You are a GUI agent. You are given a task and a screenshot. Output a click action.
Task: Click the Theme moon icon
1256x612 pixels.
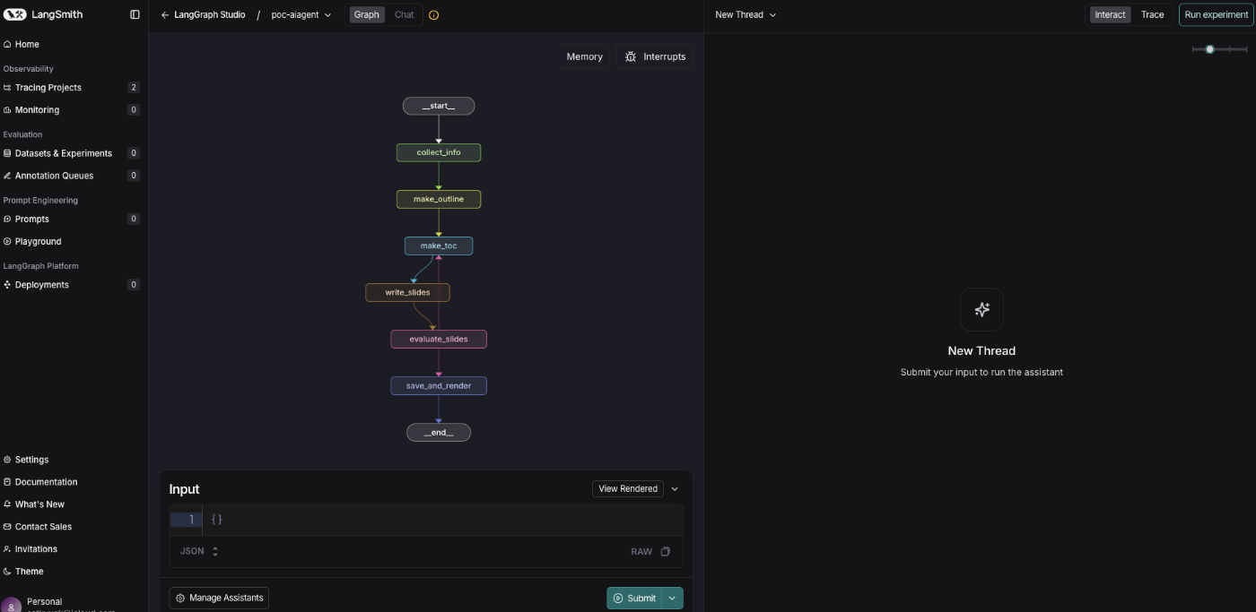[7, 572]
